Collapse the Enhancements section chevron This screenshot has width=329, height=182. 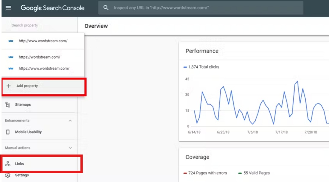[70, 121]
